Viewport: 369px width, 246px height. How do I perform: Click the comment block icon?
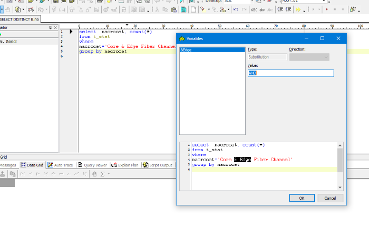click(280, 9)
